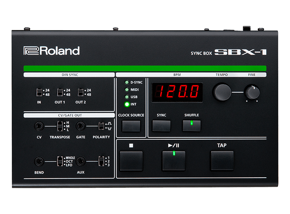290x214 pixels.
Task: Click the OUT 2 label
Action: 80,102
